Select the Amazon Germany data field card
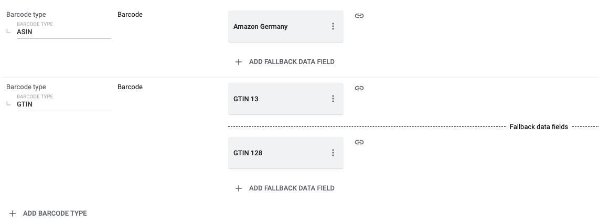 point(286,26)
